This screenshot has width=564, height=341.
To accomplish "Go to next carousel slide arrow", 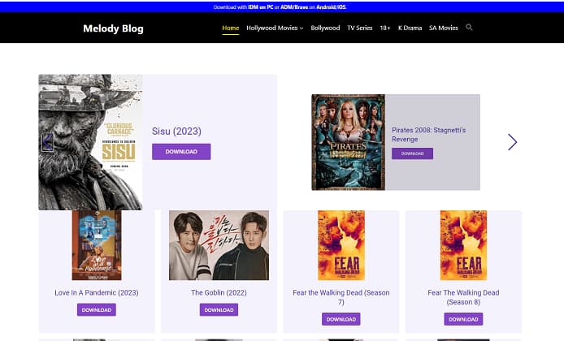I will pyautogui.click(x=512, y=142).
